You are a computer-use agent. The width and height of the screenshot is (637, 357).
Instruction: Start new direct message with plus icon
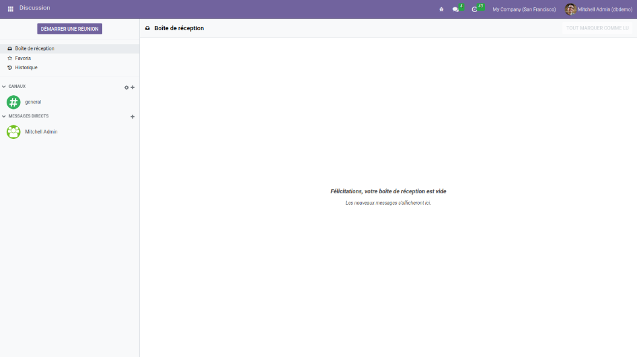pyautogui.click(x=133, y=117)
